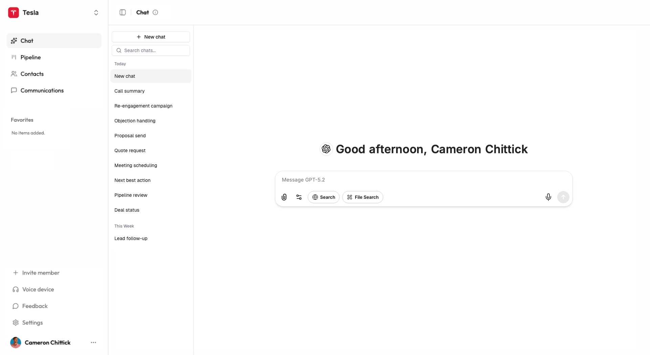Viewport: 650px width, 355px height.
Task: Enable File Search for the message
Action: [363, 197]
